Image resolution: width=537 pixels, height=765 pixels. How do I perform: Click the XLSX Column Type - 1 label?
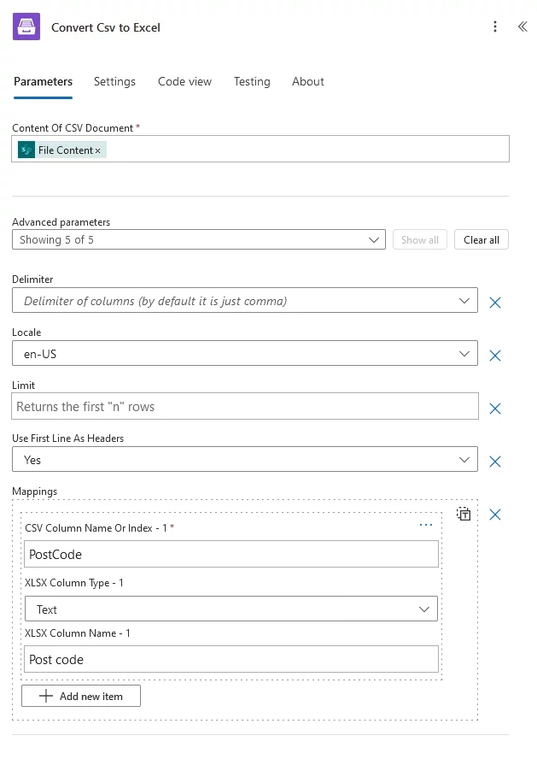(x=74, y=583)
